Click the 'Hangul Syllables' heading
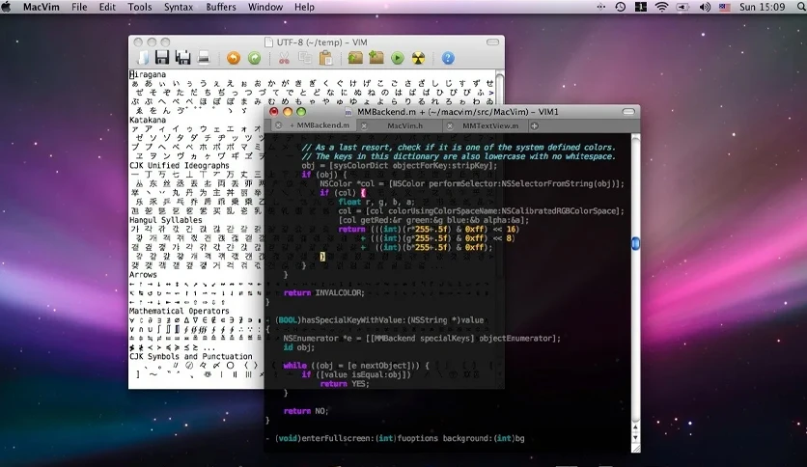This screenshot has width=807, height=467. pos(166,220)
